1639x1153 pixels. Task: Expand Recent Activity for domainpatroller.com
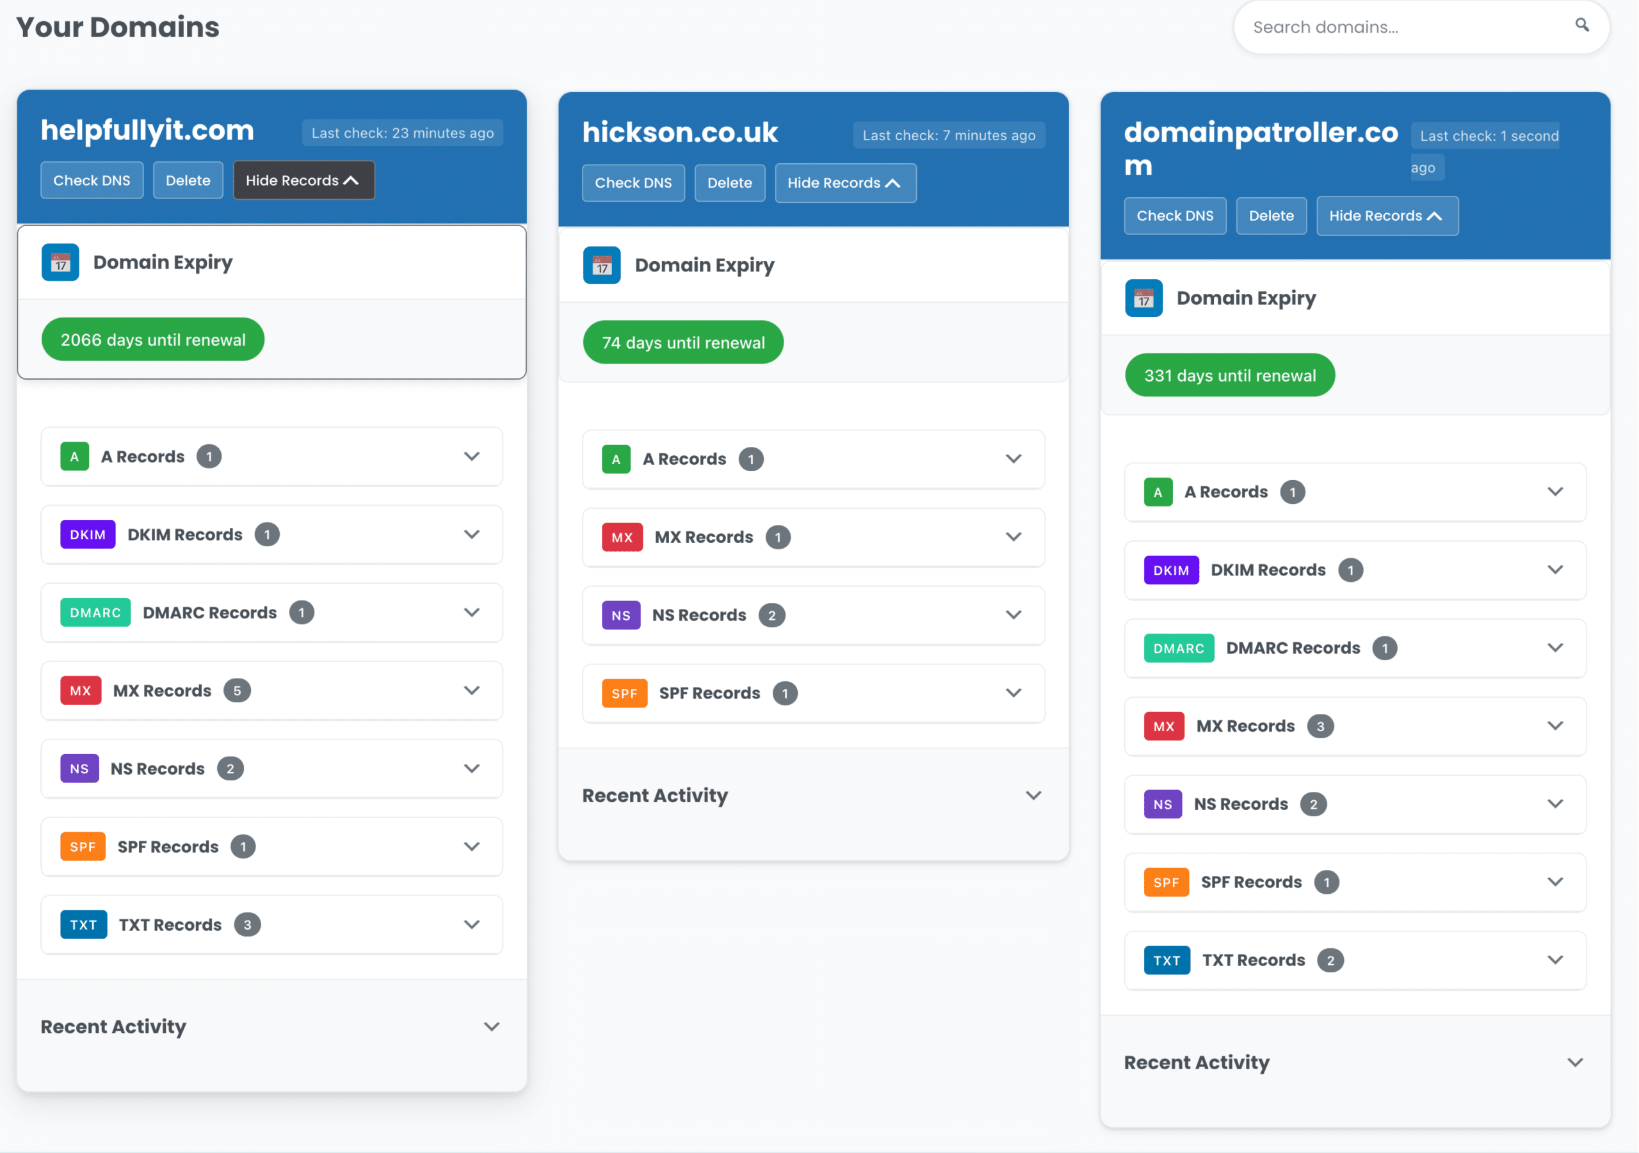pos(1576,1063)
